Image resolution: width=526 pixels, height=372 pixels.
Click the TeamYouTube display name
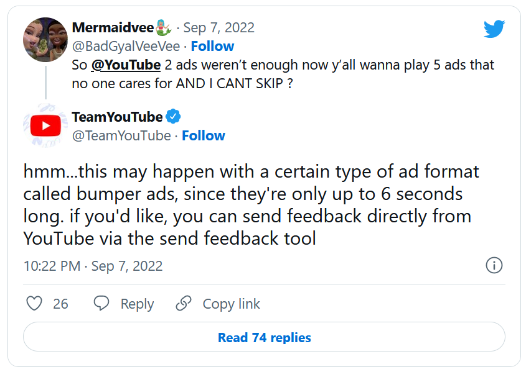point(117,117)
